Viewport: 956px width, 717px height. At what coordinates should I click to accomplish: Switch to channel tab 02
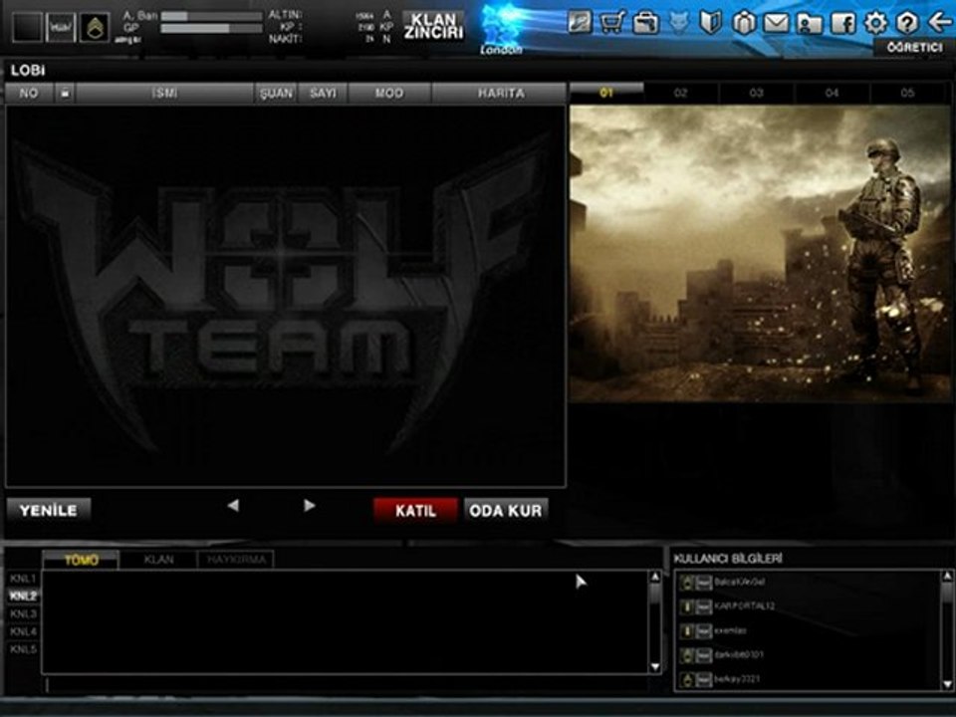pyautogui.click(x=681, y=93)
